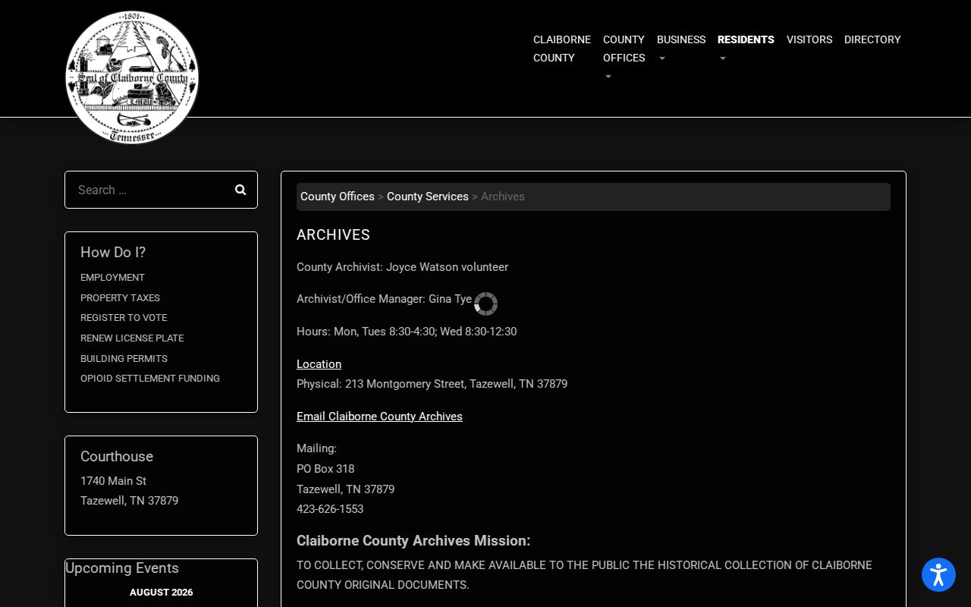Image resolution: width=971 pixels, height=607 pixels.
Task: Open the Employment link
Action: 112,278
